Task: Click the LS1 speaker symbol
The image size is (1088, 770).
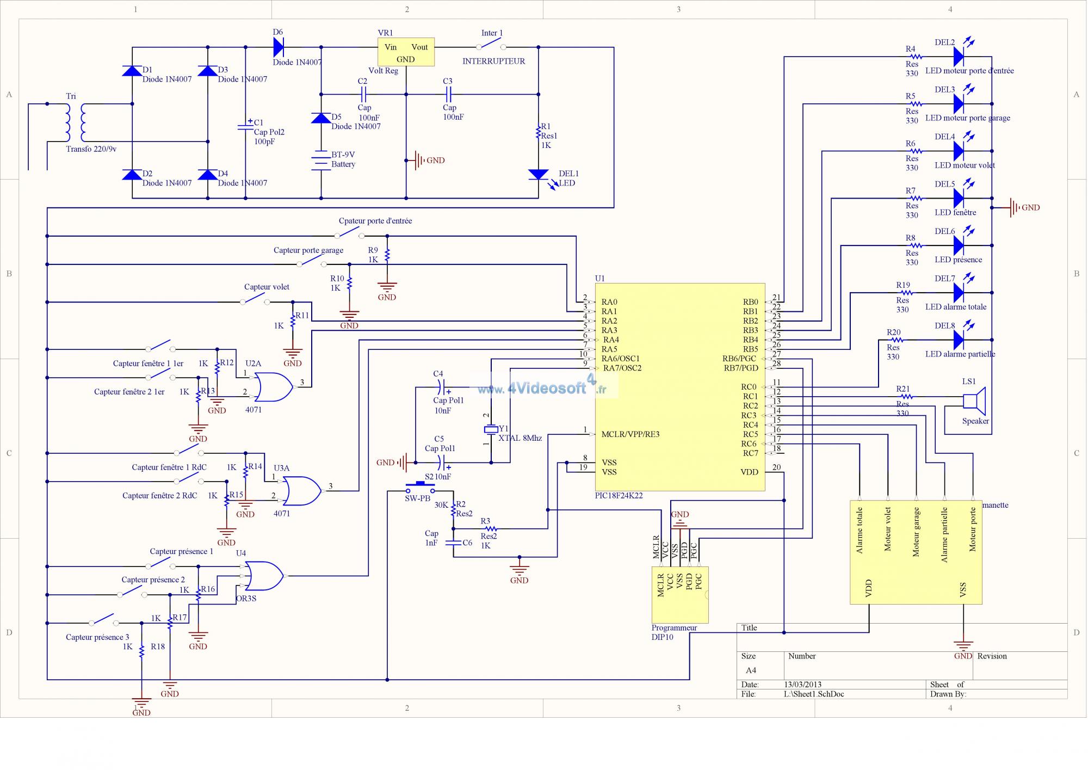Action: [x=974, y=401]
